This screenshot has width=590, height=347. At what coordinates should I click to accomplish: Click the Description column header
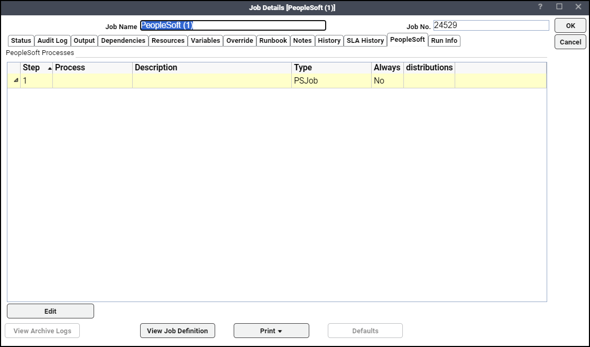(x=212, y=68)
